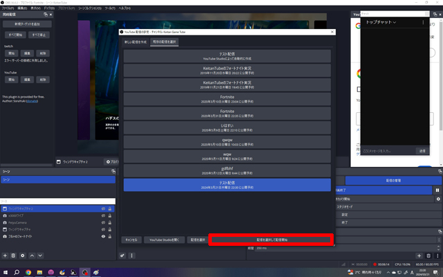This screenshot has width=443, height=277.
Task: Open the トップチャット options three-dot menu
Action: click(x=423, y=22)
